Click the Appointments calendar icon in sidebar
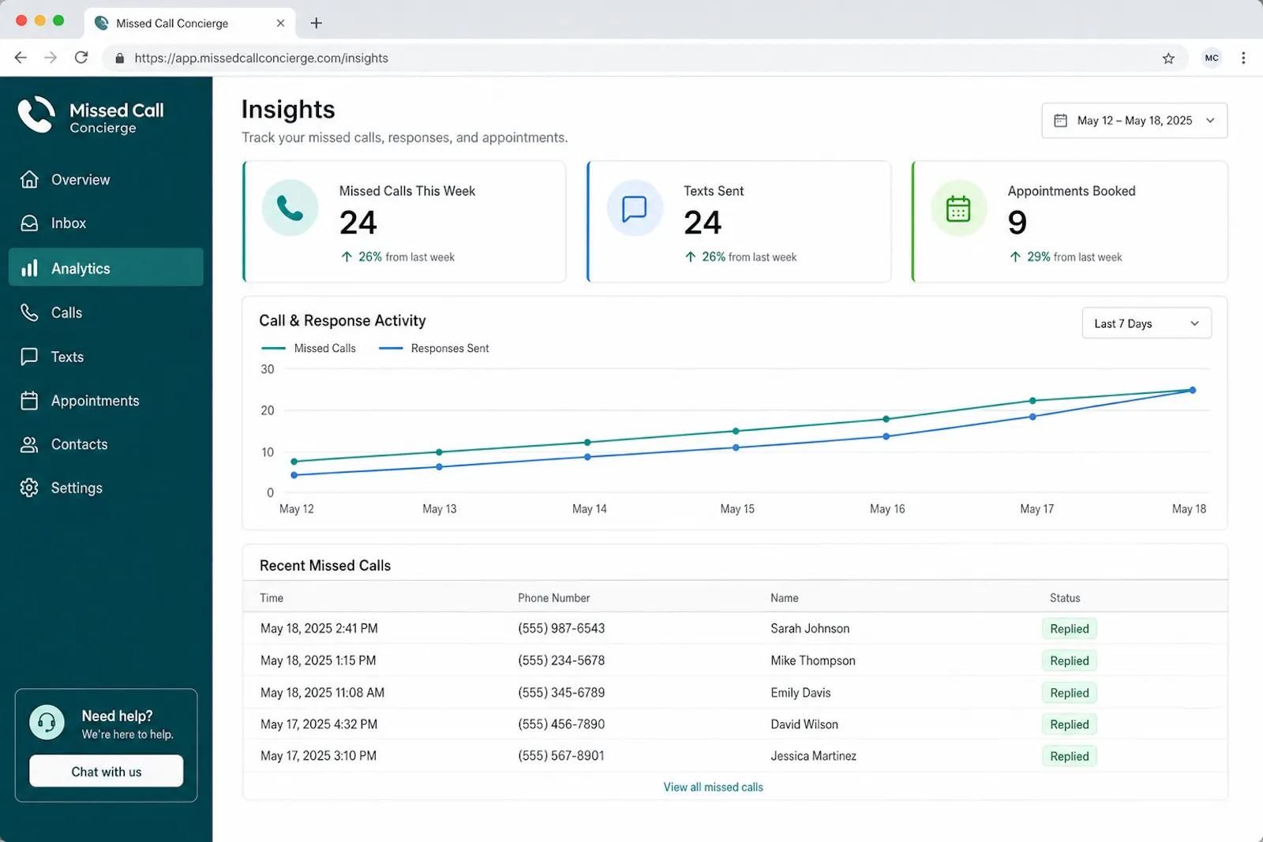The image size is (1263, 842). [29, 401]
